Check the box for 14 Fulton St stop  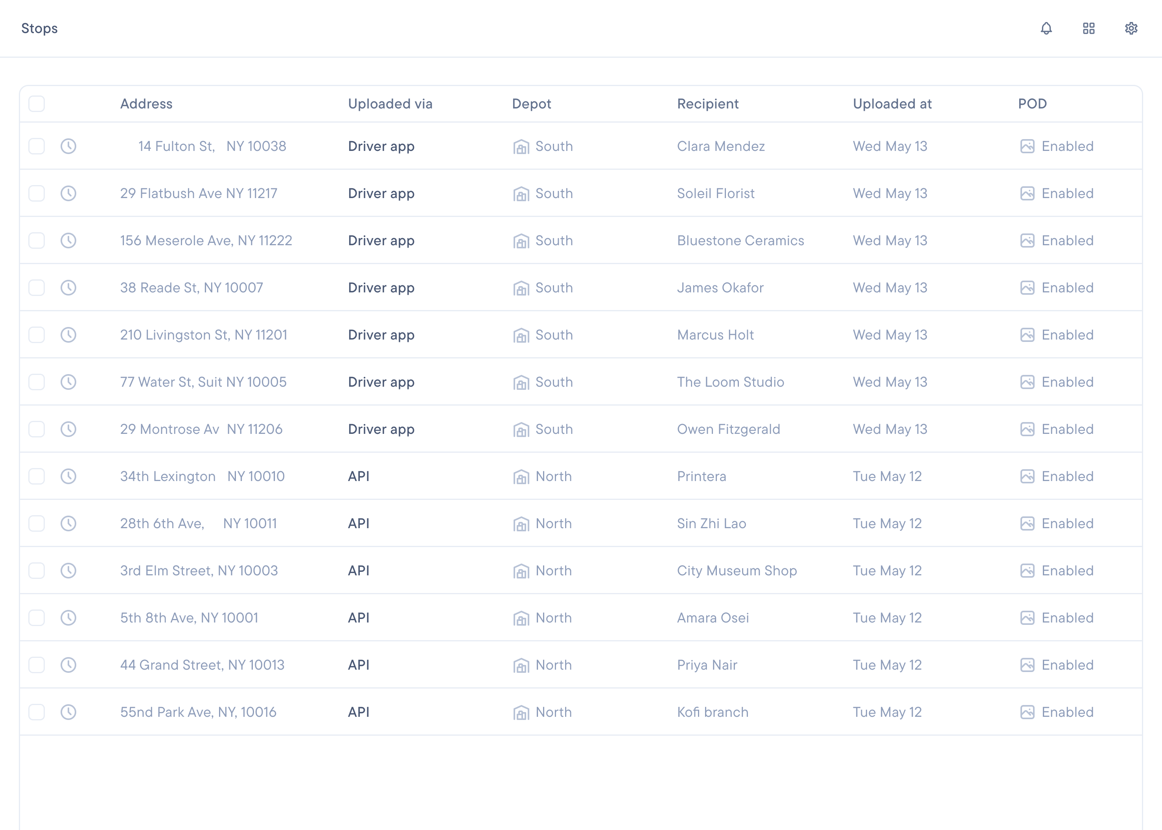click(x=36, y=146)
